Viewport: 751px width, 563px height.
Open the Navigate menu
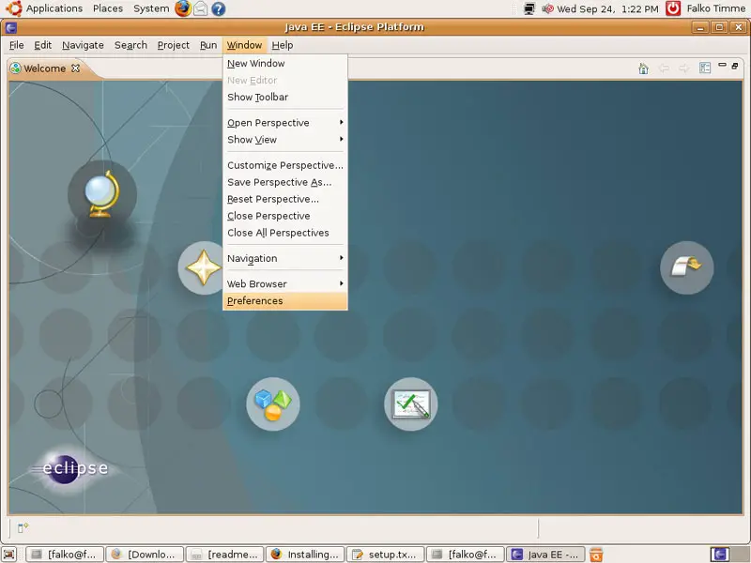pyautogui.click(x=83, y=45)
